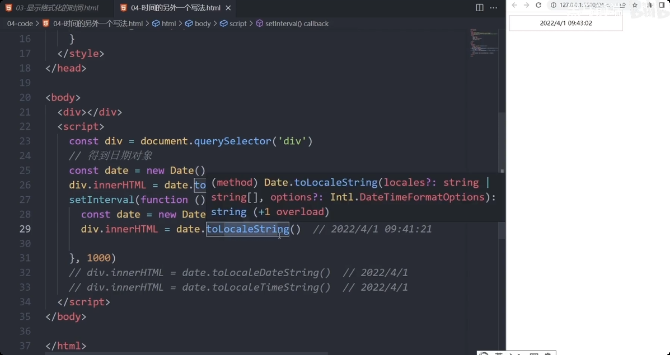
Task: Click the setInterval callback breadcrumb icon
Action: point(259,23)
